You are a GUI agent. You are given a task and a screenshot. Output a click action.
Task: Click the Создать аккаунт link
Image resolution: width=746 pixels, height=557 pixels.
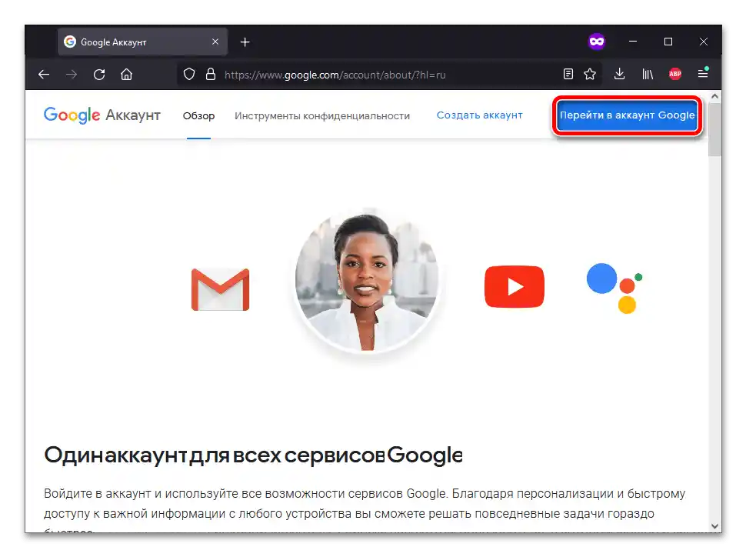pos(480,115)
